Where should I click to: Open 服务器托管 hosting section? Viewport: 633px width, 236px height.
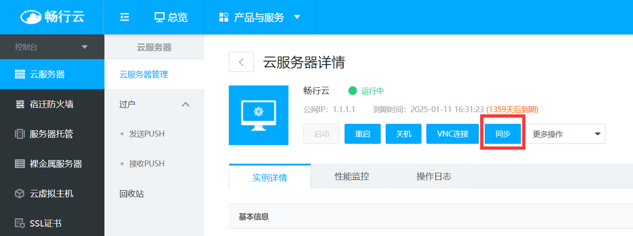[52, 134]
